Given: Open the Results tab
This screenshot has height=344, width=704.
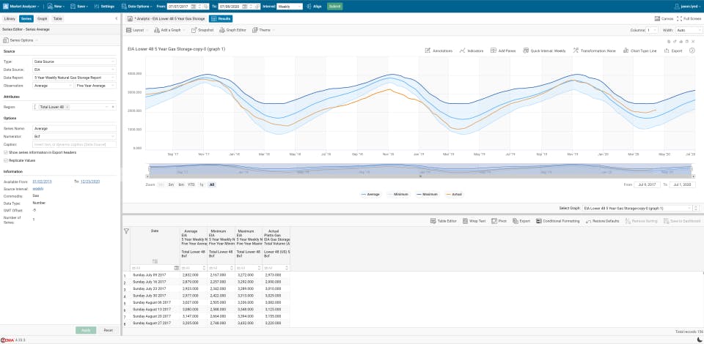Looking at the screenshot, I should pos(221,18).
